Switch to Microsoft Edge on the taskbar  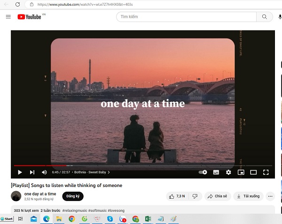click(x=47, y=219)
